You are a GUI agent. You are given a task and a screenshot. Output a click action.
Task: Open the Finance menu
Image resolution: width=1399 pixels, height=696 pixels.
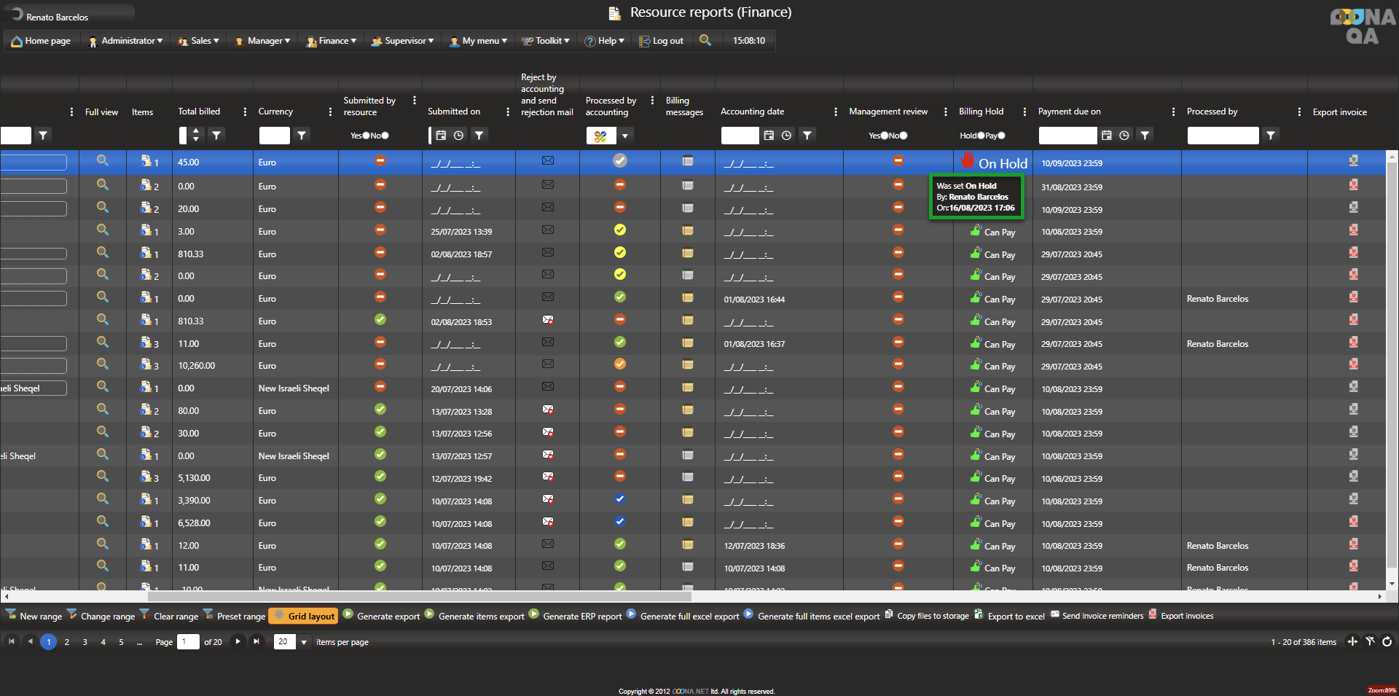pyautogui.click(x=333, y=41)
